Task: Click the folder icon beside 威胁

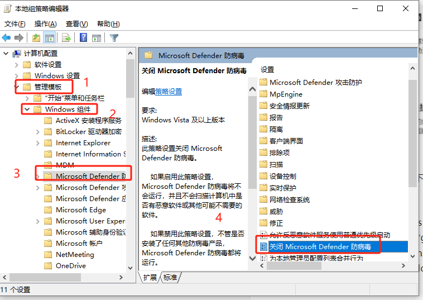Action: (x=263, y=211)
